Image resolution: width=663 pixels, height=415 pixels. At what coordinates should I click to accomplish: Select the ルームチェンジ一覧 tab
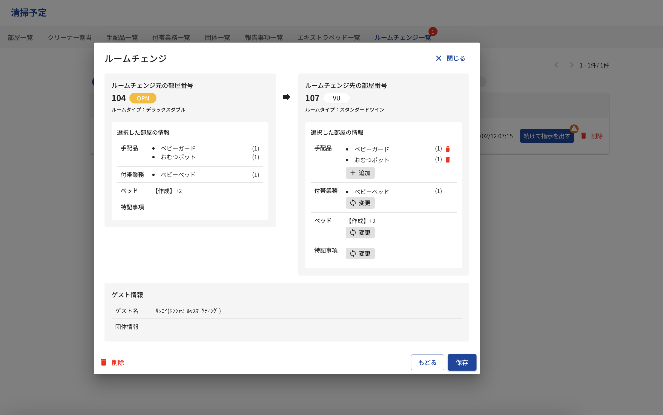402,37
